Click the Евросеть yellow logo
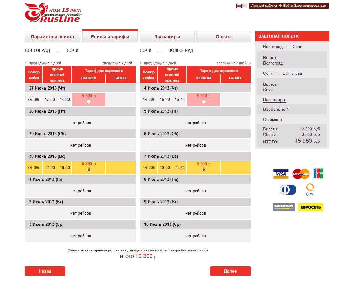 coord(311,207)
